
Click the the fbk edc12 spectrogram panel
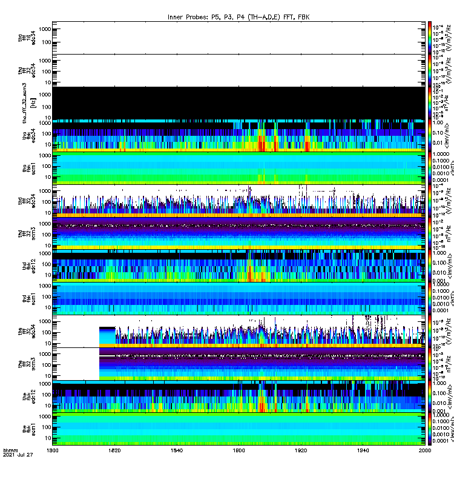pos(239,396)
